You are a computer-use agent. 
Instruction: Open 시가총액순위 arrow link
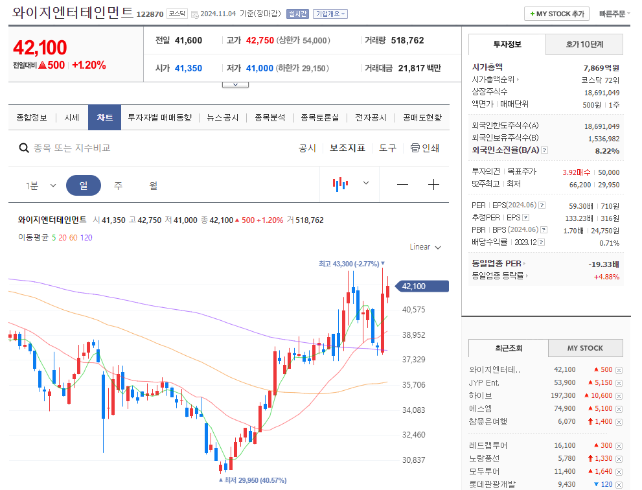pos(518,80)
